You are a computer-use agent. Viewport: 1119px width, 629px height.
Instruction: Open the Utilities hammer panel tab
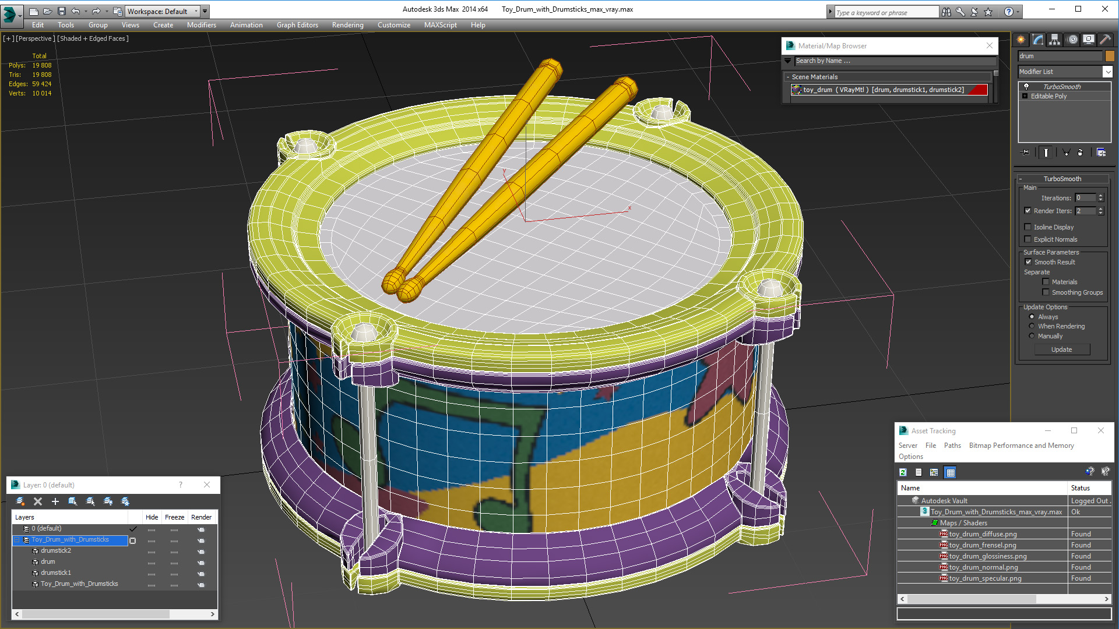[1105, 40]
